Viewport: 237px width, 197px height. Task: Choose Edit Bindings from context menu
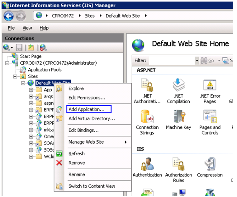[x=83, y=130]
